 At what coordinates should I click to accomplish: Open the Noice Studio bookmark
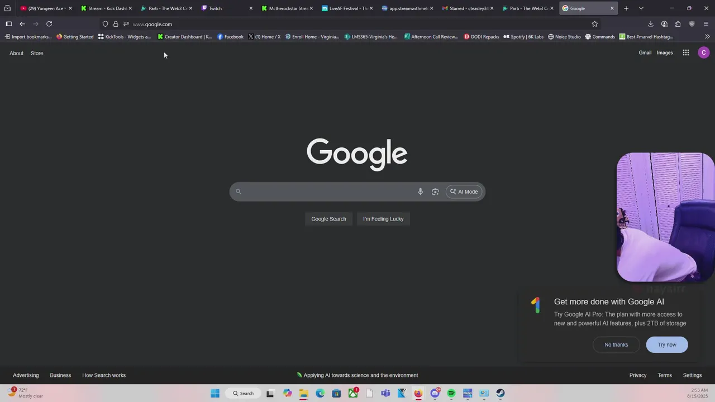(564, 37)
